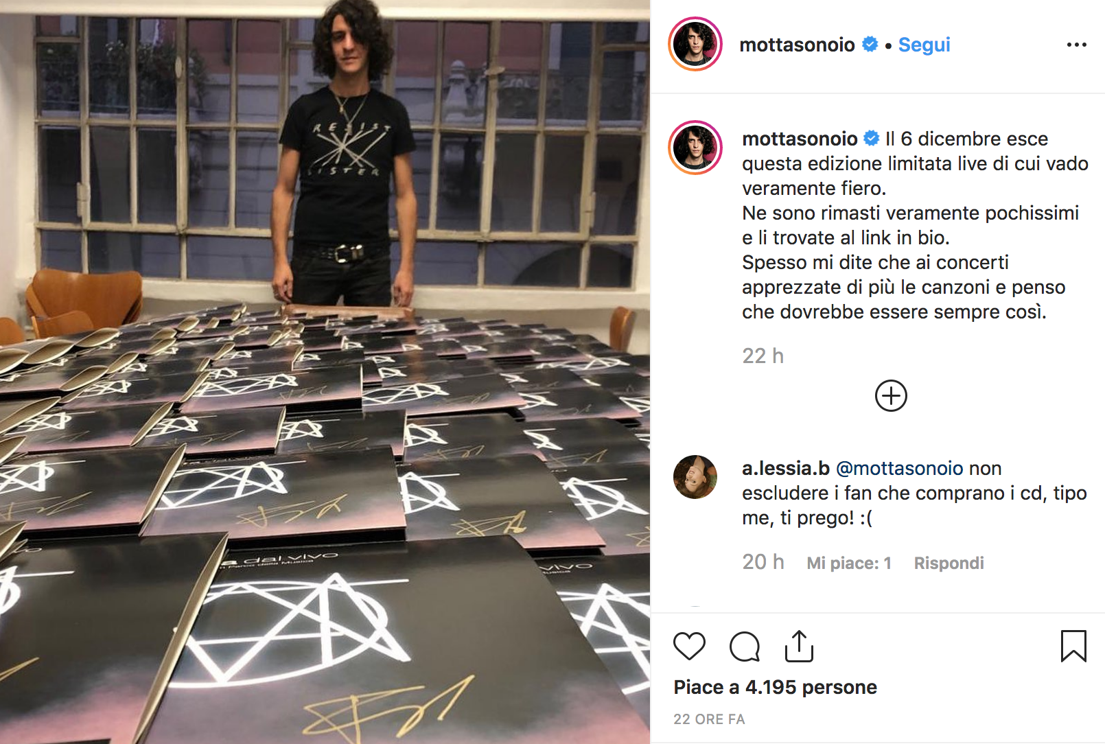Save the post with bookmark icon

point(1073,646)
